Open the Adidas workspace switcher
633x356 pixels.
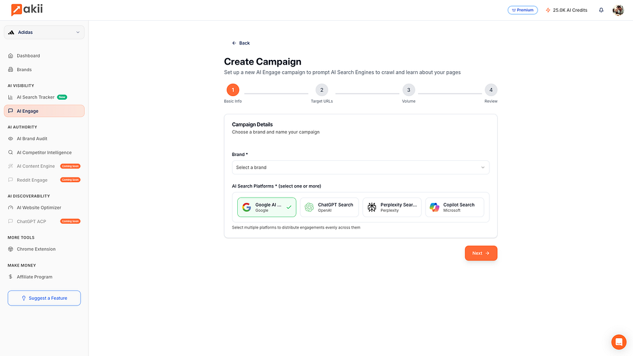[x=44, y=31]
